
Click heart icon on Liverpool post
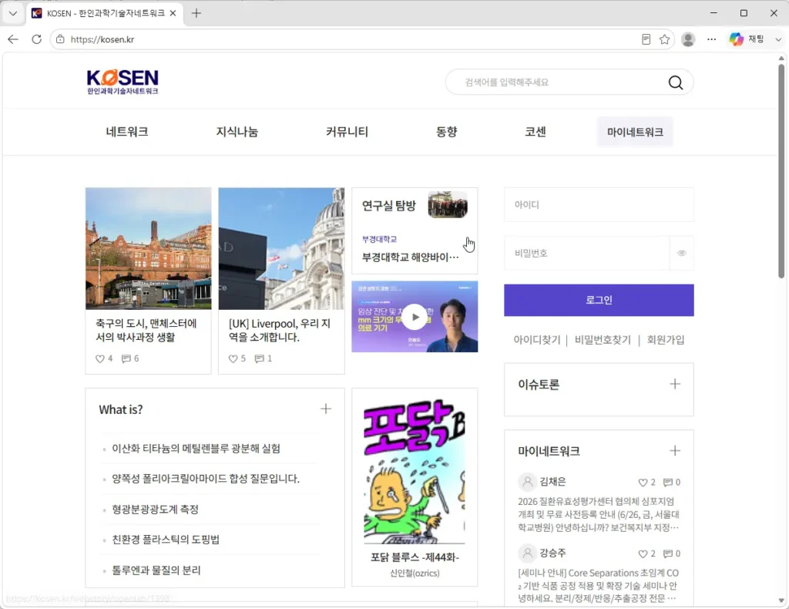pos(233,359)
